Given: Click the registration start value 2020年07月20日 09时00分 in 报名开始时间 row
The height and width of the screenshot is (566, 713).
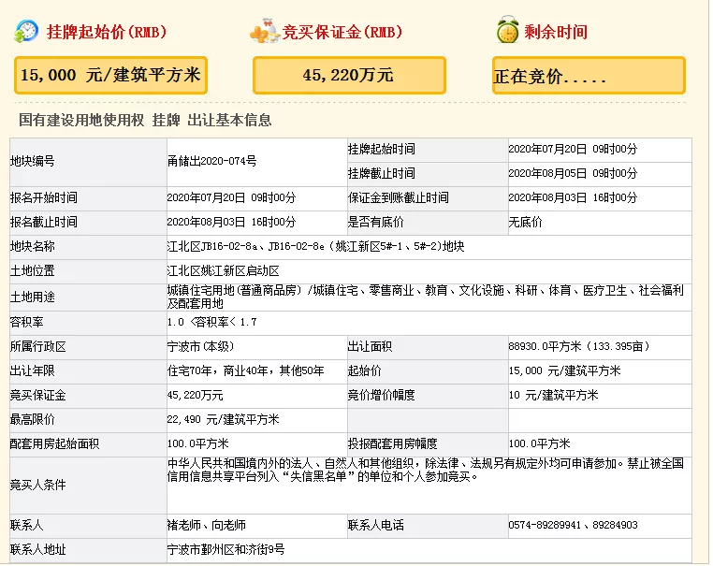Looking at the screenshot, I should pyautogui.click(x=231, y=198).
